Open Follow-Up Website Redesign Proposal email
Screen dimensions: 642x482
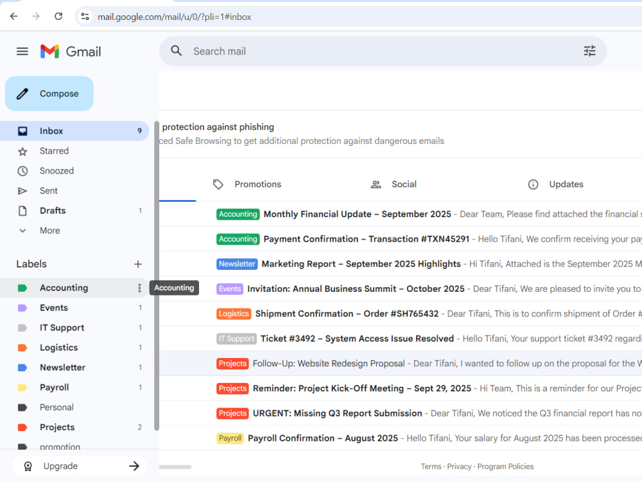tap(401, 364)
